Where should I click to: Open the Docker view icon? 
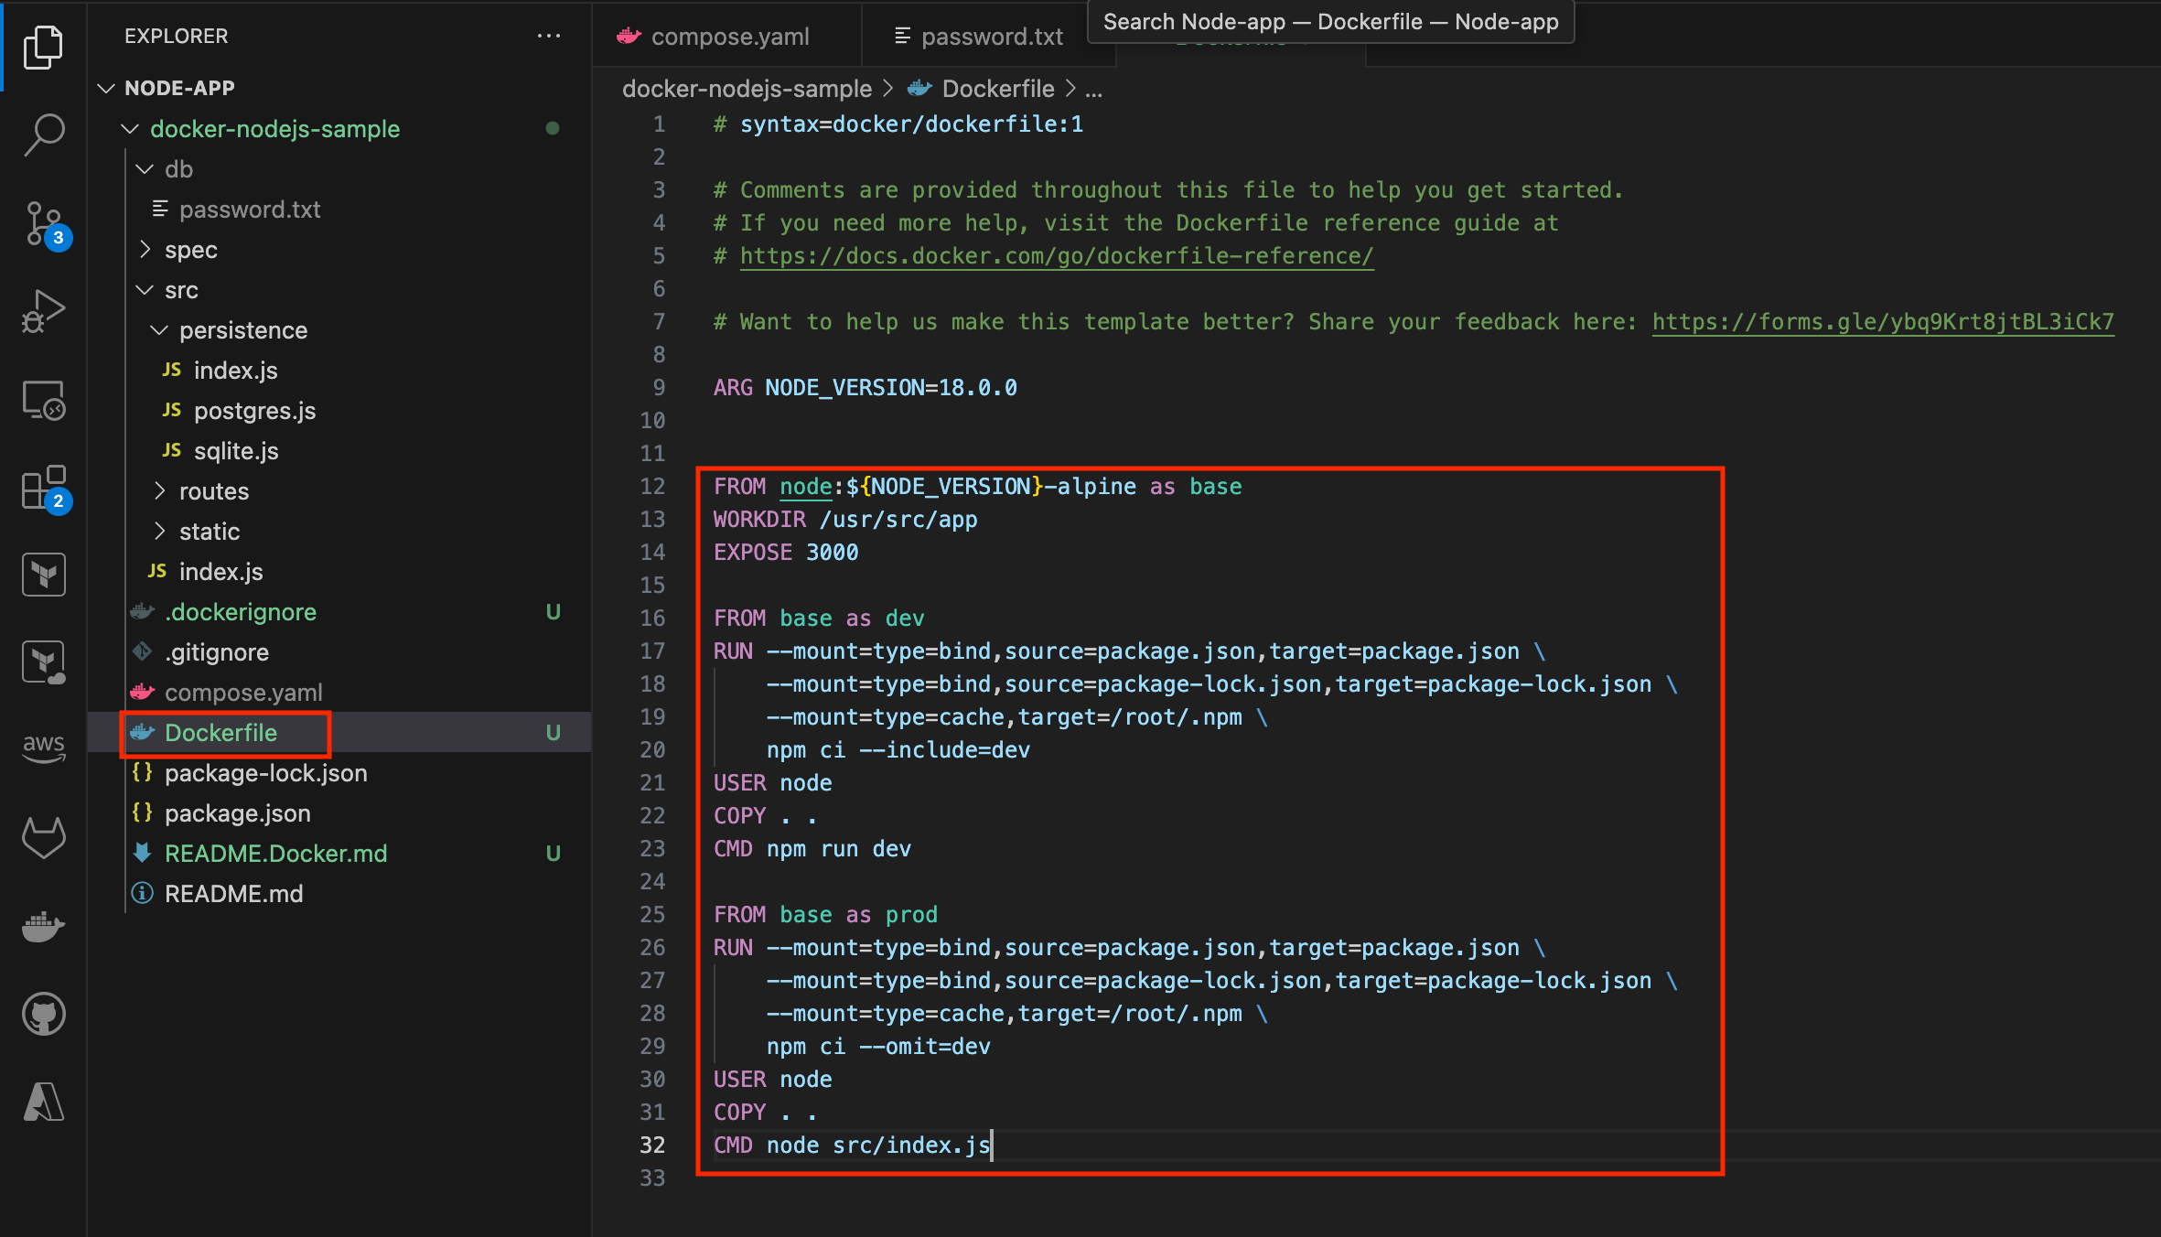tap(43, 926)
